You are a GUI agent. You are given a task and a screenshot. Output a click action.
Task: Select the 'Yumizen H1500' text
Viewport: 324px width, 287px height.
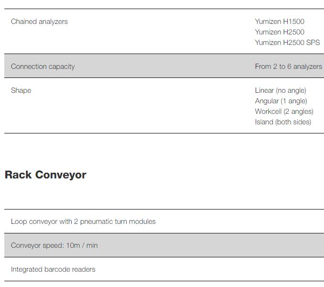(280, 22)
